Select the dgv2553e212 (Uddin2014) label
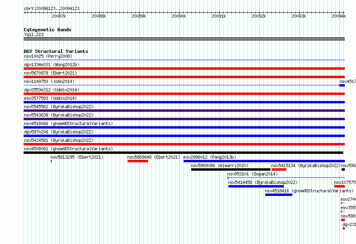This screenshot has width=356, height=244. pyautogui.click(x=52, y=90)
